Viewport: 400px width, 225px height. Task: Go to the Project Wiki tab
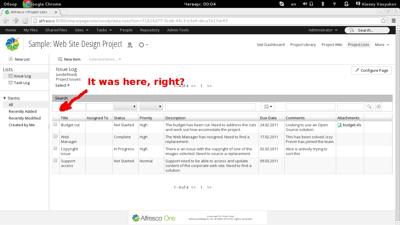point(332,45)
